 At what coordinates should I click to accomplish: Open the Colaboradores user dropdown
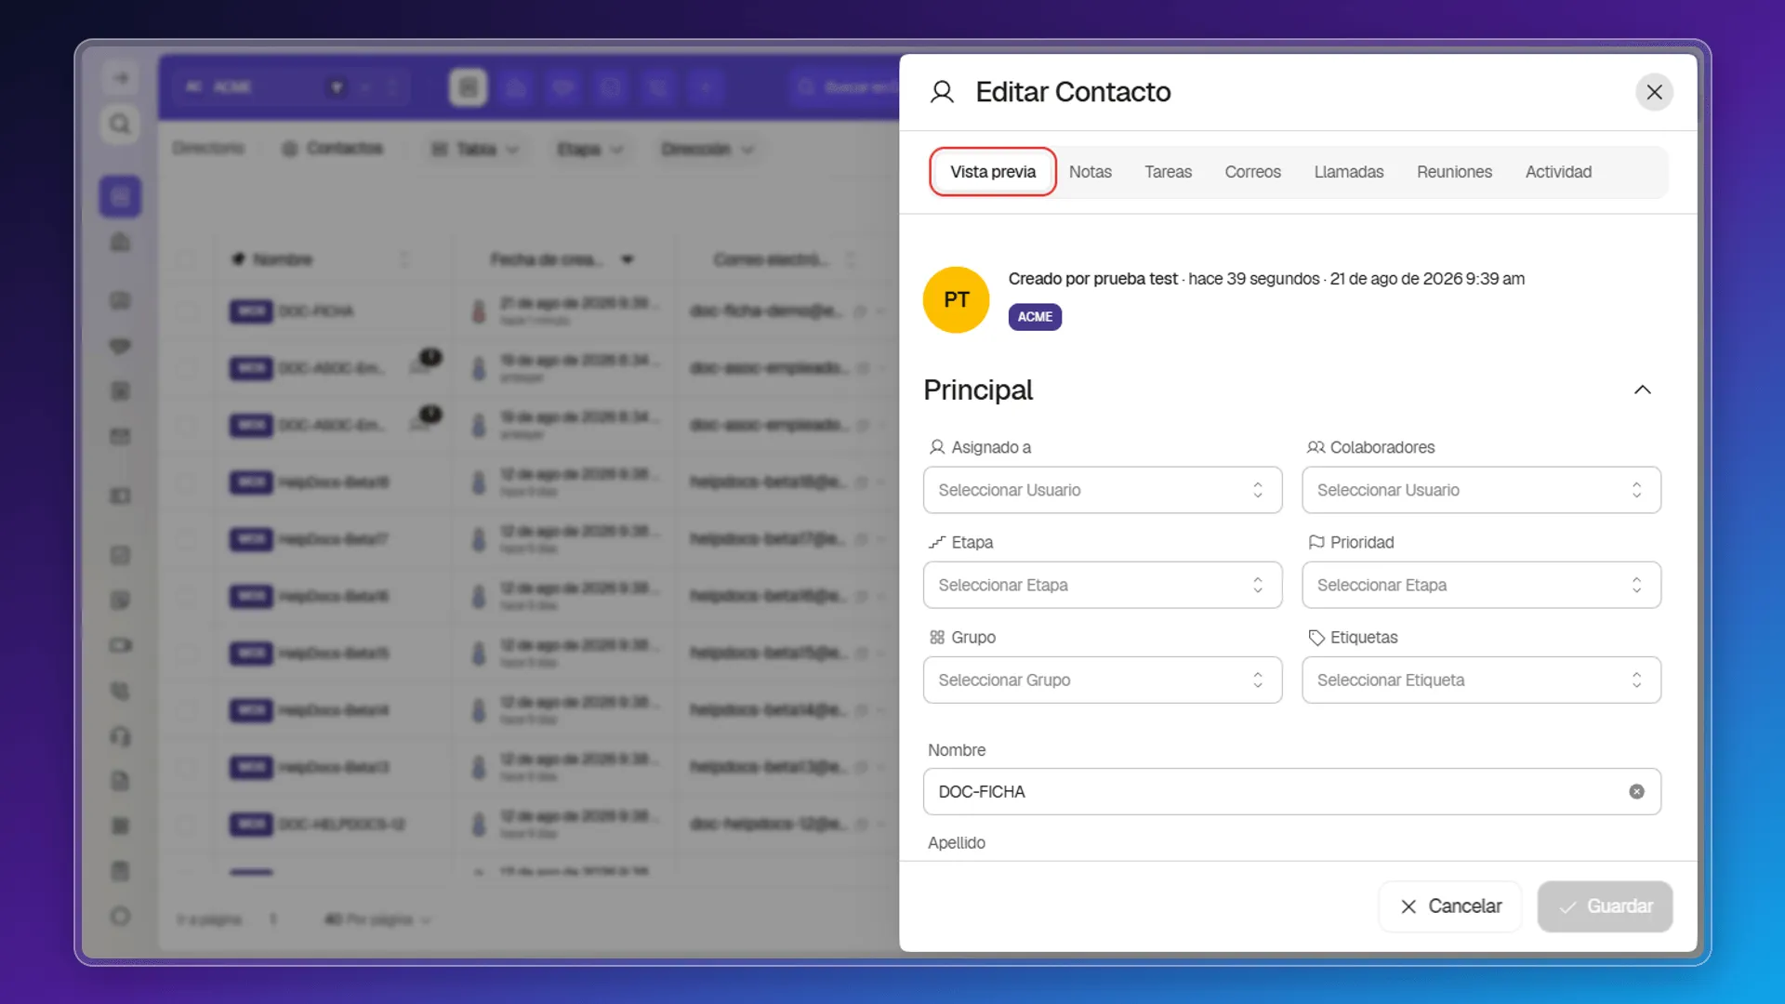[x=1481, y=490]
